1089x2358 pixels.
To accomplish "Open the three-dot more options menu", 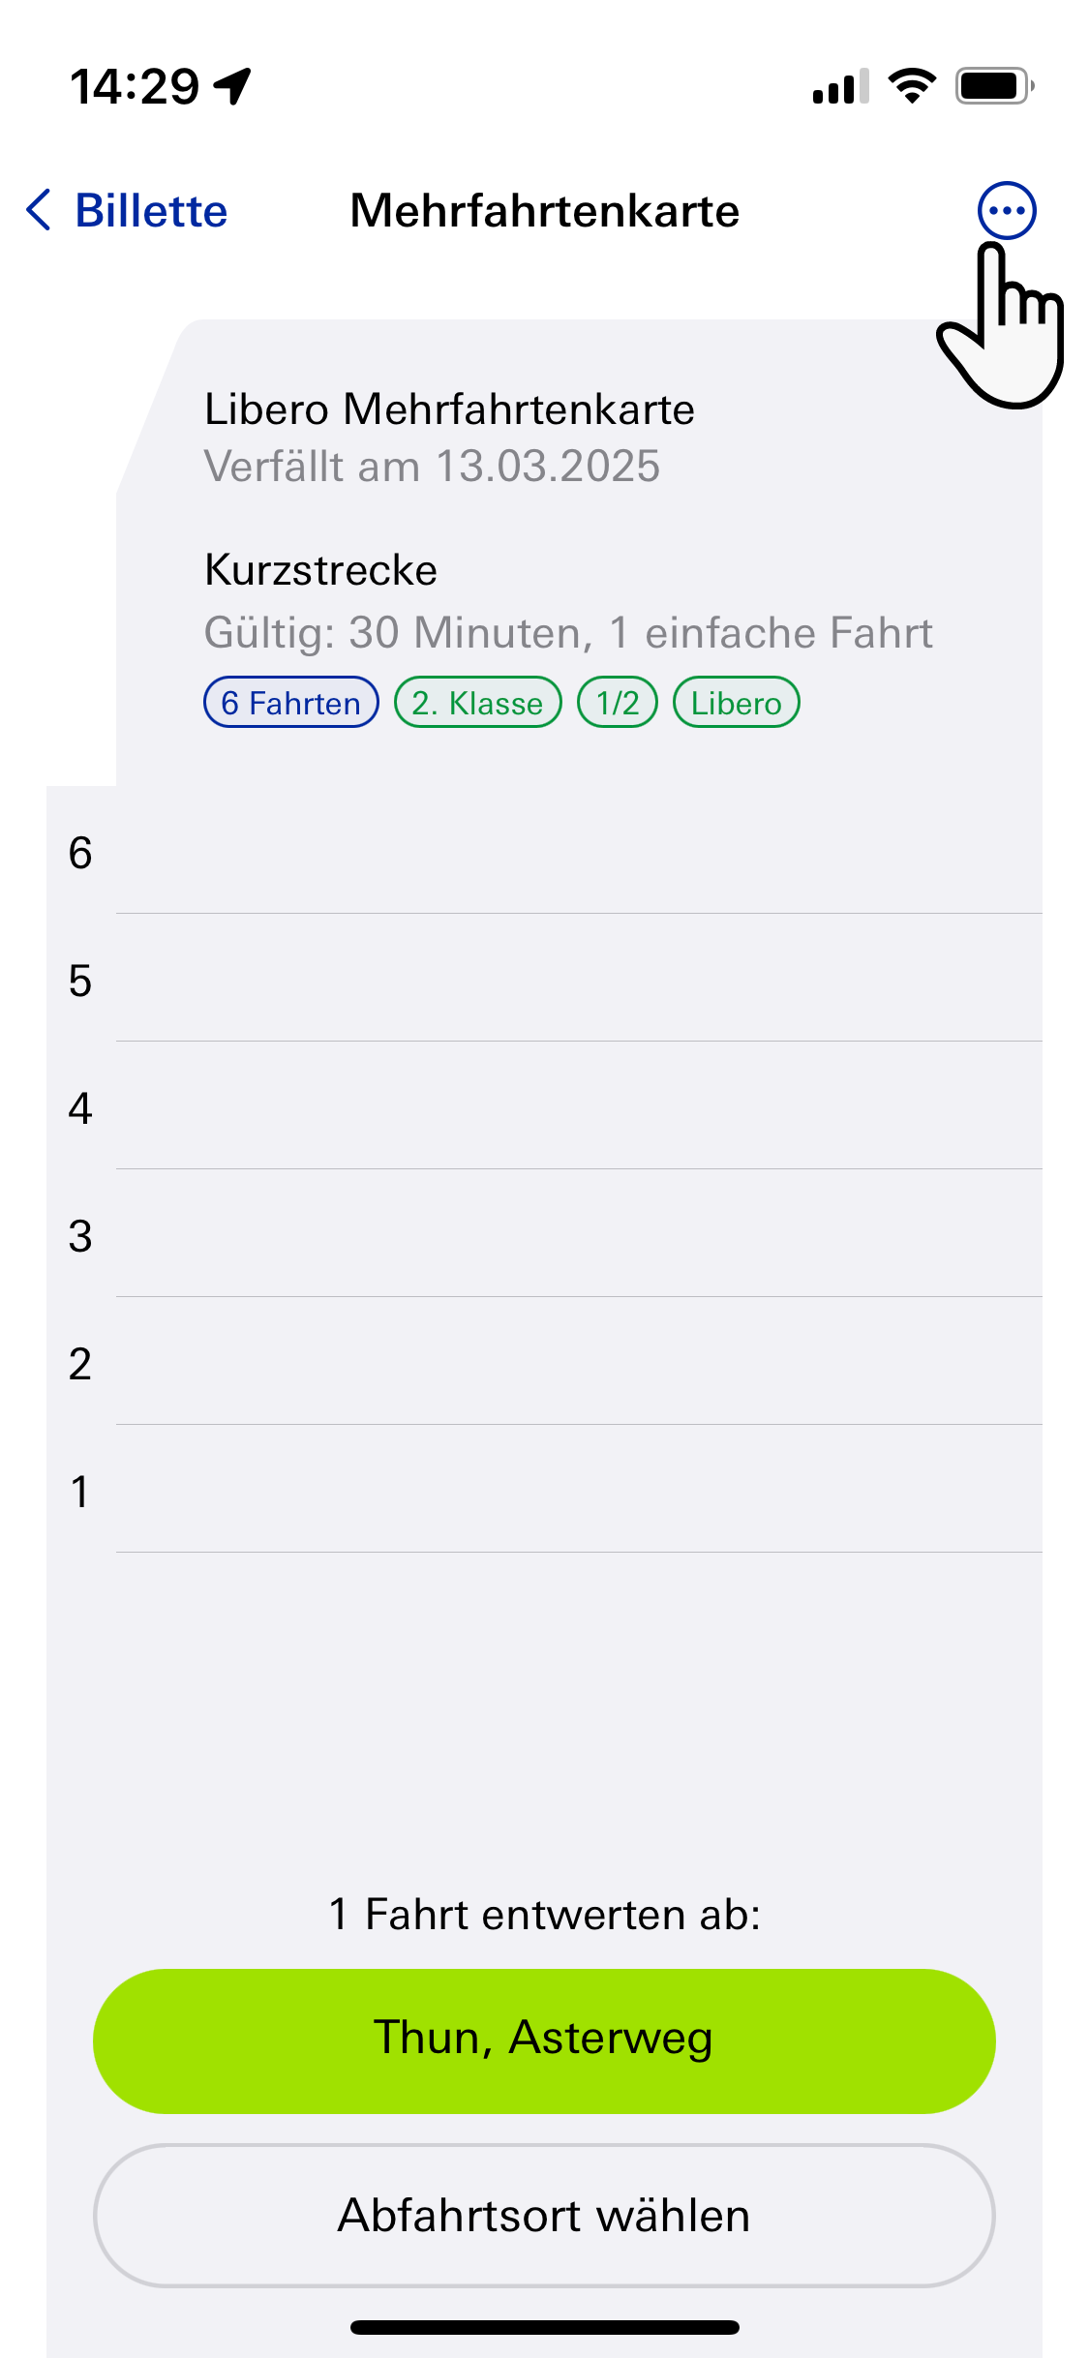I will 1007,210.
